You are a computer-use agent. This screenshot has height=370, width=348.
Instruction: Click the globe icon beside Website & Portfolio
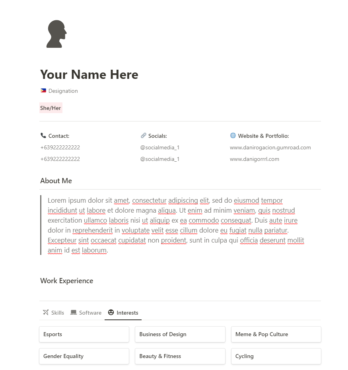point(233,136)
